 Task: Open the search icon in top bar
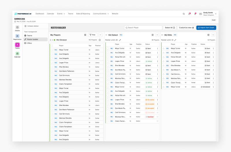(x=184, y=14)
